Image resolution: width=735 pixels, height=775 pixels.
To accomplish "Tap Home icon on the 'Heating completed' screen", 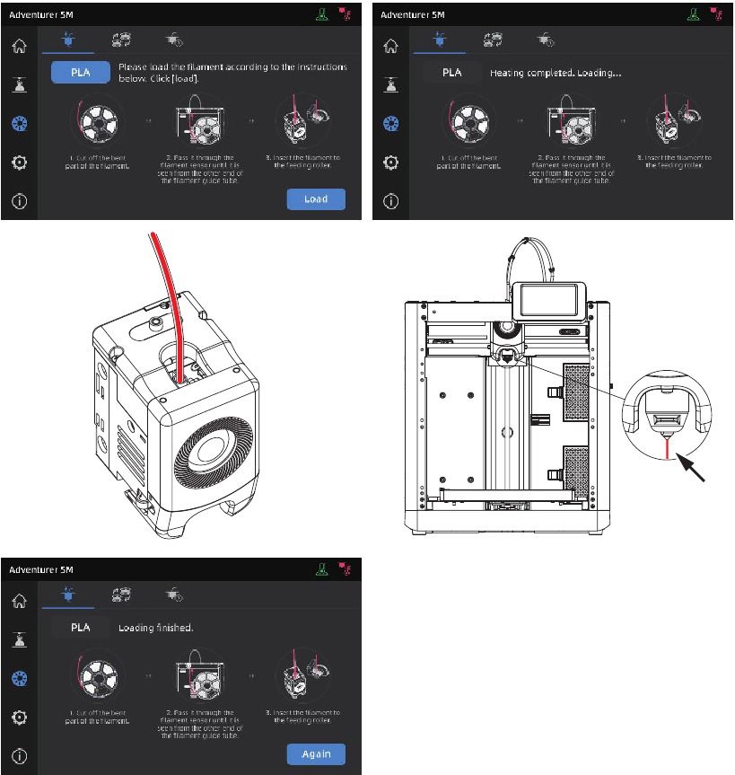I will 390,46.
